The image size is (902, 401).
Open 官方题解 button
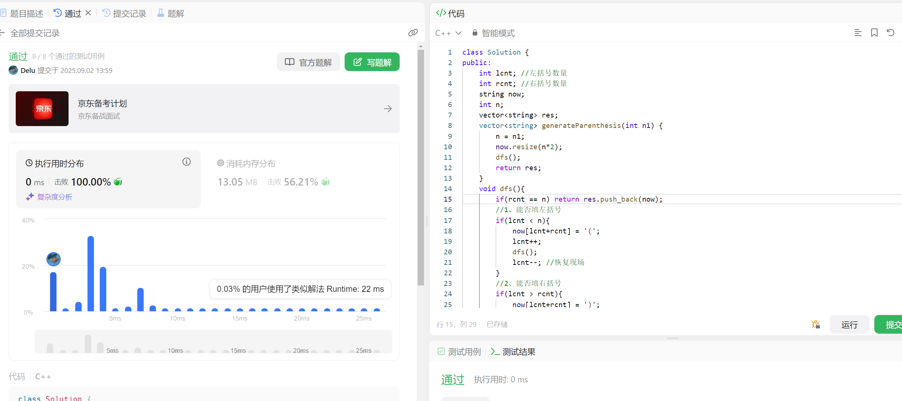(x=308, y=62)
